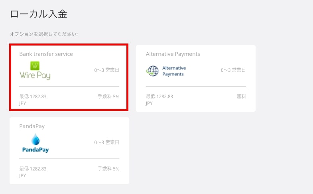Screen dimensions: 313x194
Task: Click PandaPay 最低 1282.83 JPY amount
Action: pos(33,172)
